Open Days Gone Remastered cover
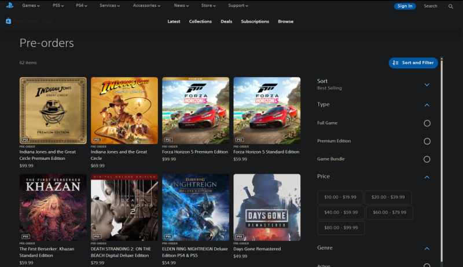 (x=267, y=207)
